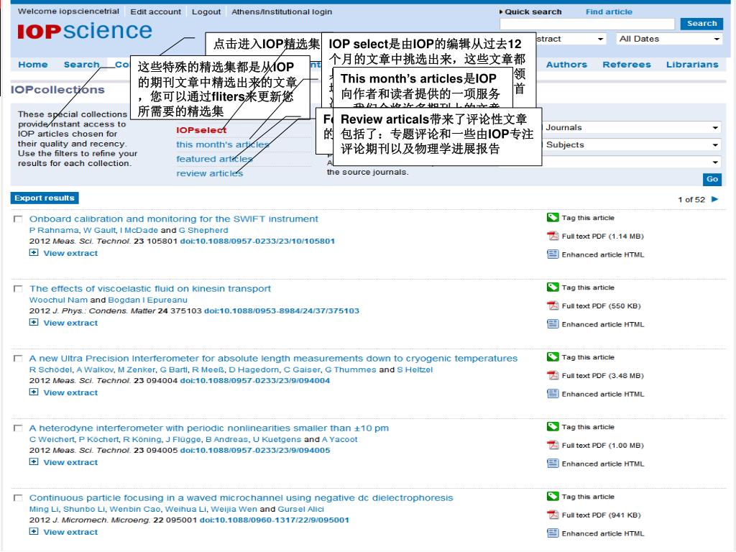Click Enhanced HTML icon for SWIFT instrument article
Screen dimensions: 736x552
553,254
